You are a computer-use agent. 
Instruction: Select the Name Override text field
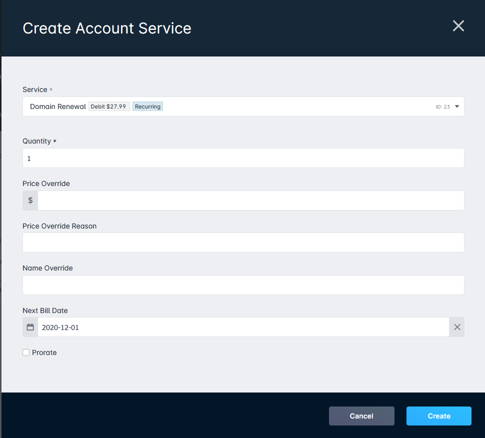point(243,285)
